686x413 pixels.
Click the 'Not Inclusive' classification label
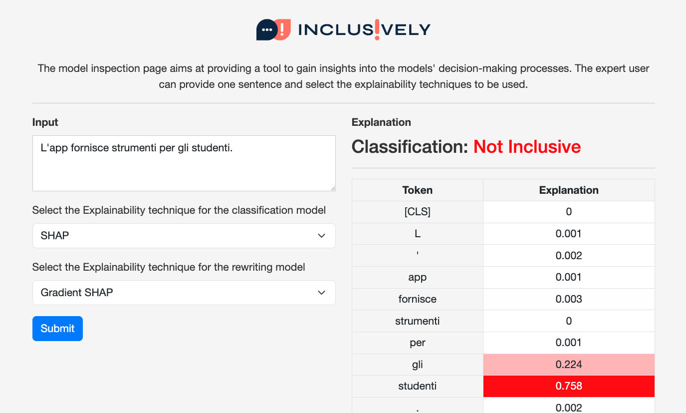527,147
